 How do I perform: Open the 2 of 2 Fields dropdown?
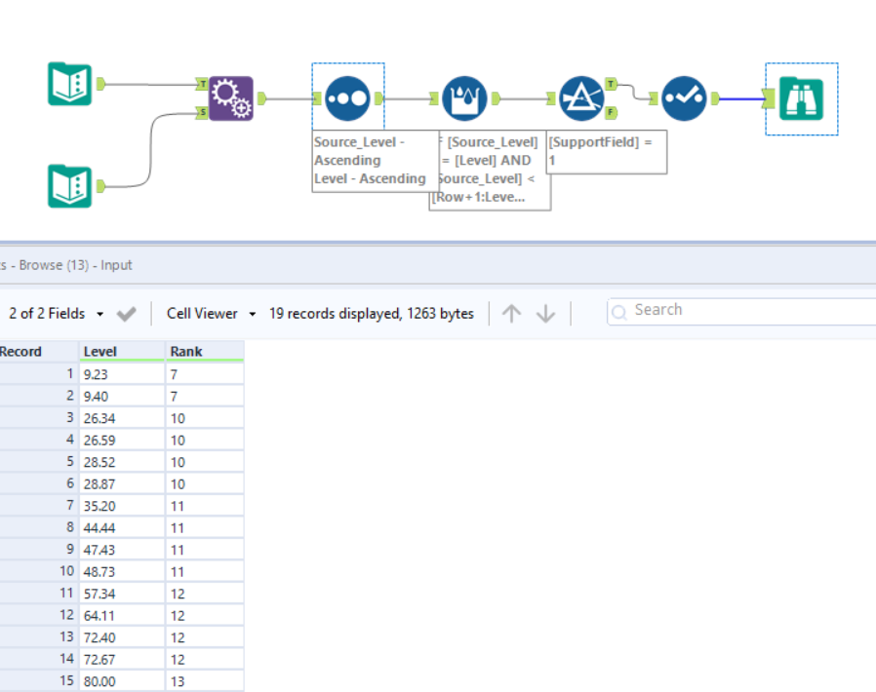tap(59, 313)
